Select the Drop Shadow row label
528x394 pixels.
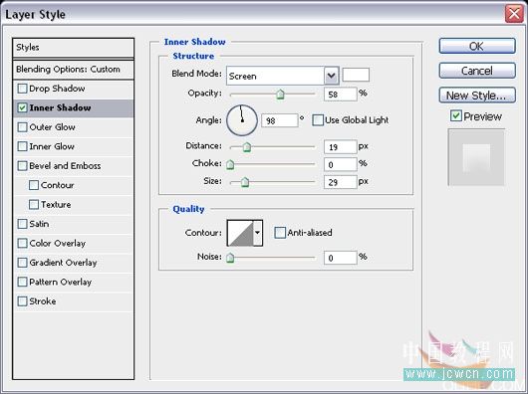pos(57,89)
